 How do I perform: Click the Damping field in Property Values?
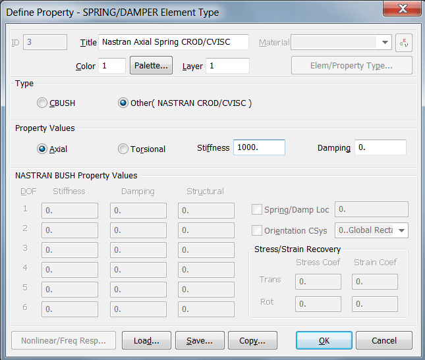pos(380,147)
